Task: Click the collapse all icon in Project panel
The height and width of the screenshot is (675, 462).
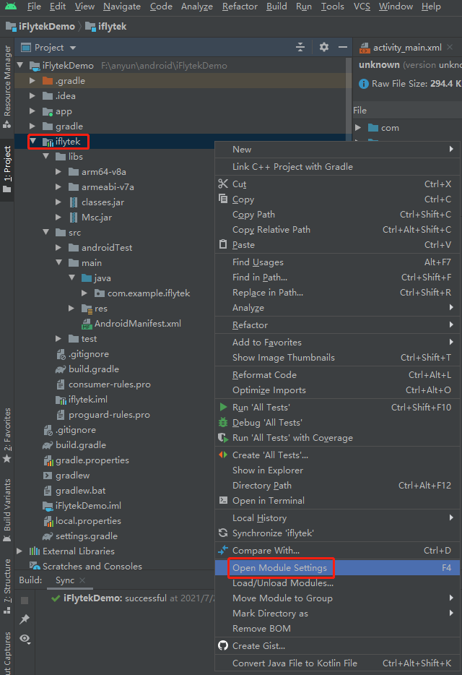Action: point(300,48)
